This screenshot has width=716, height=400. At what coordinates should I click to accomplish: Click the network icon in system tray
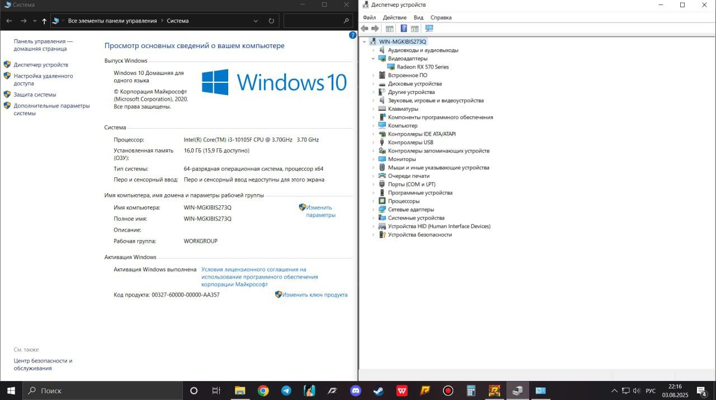point(625,390)
